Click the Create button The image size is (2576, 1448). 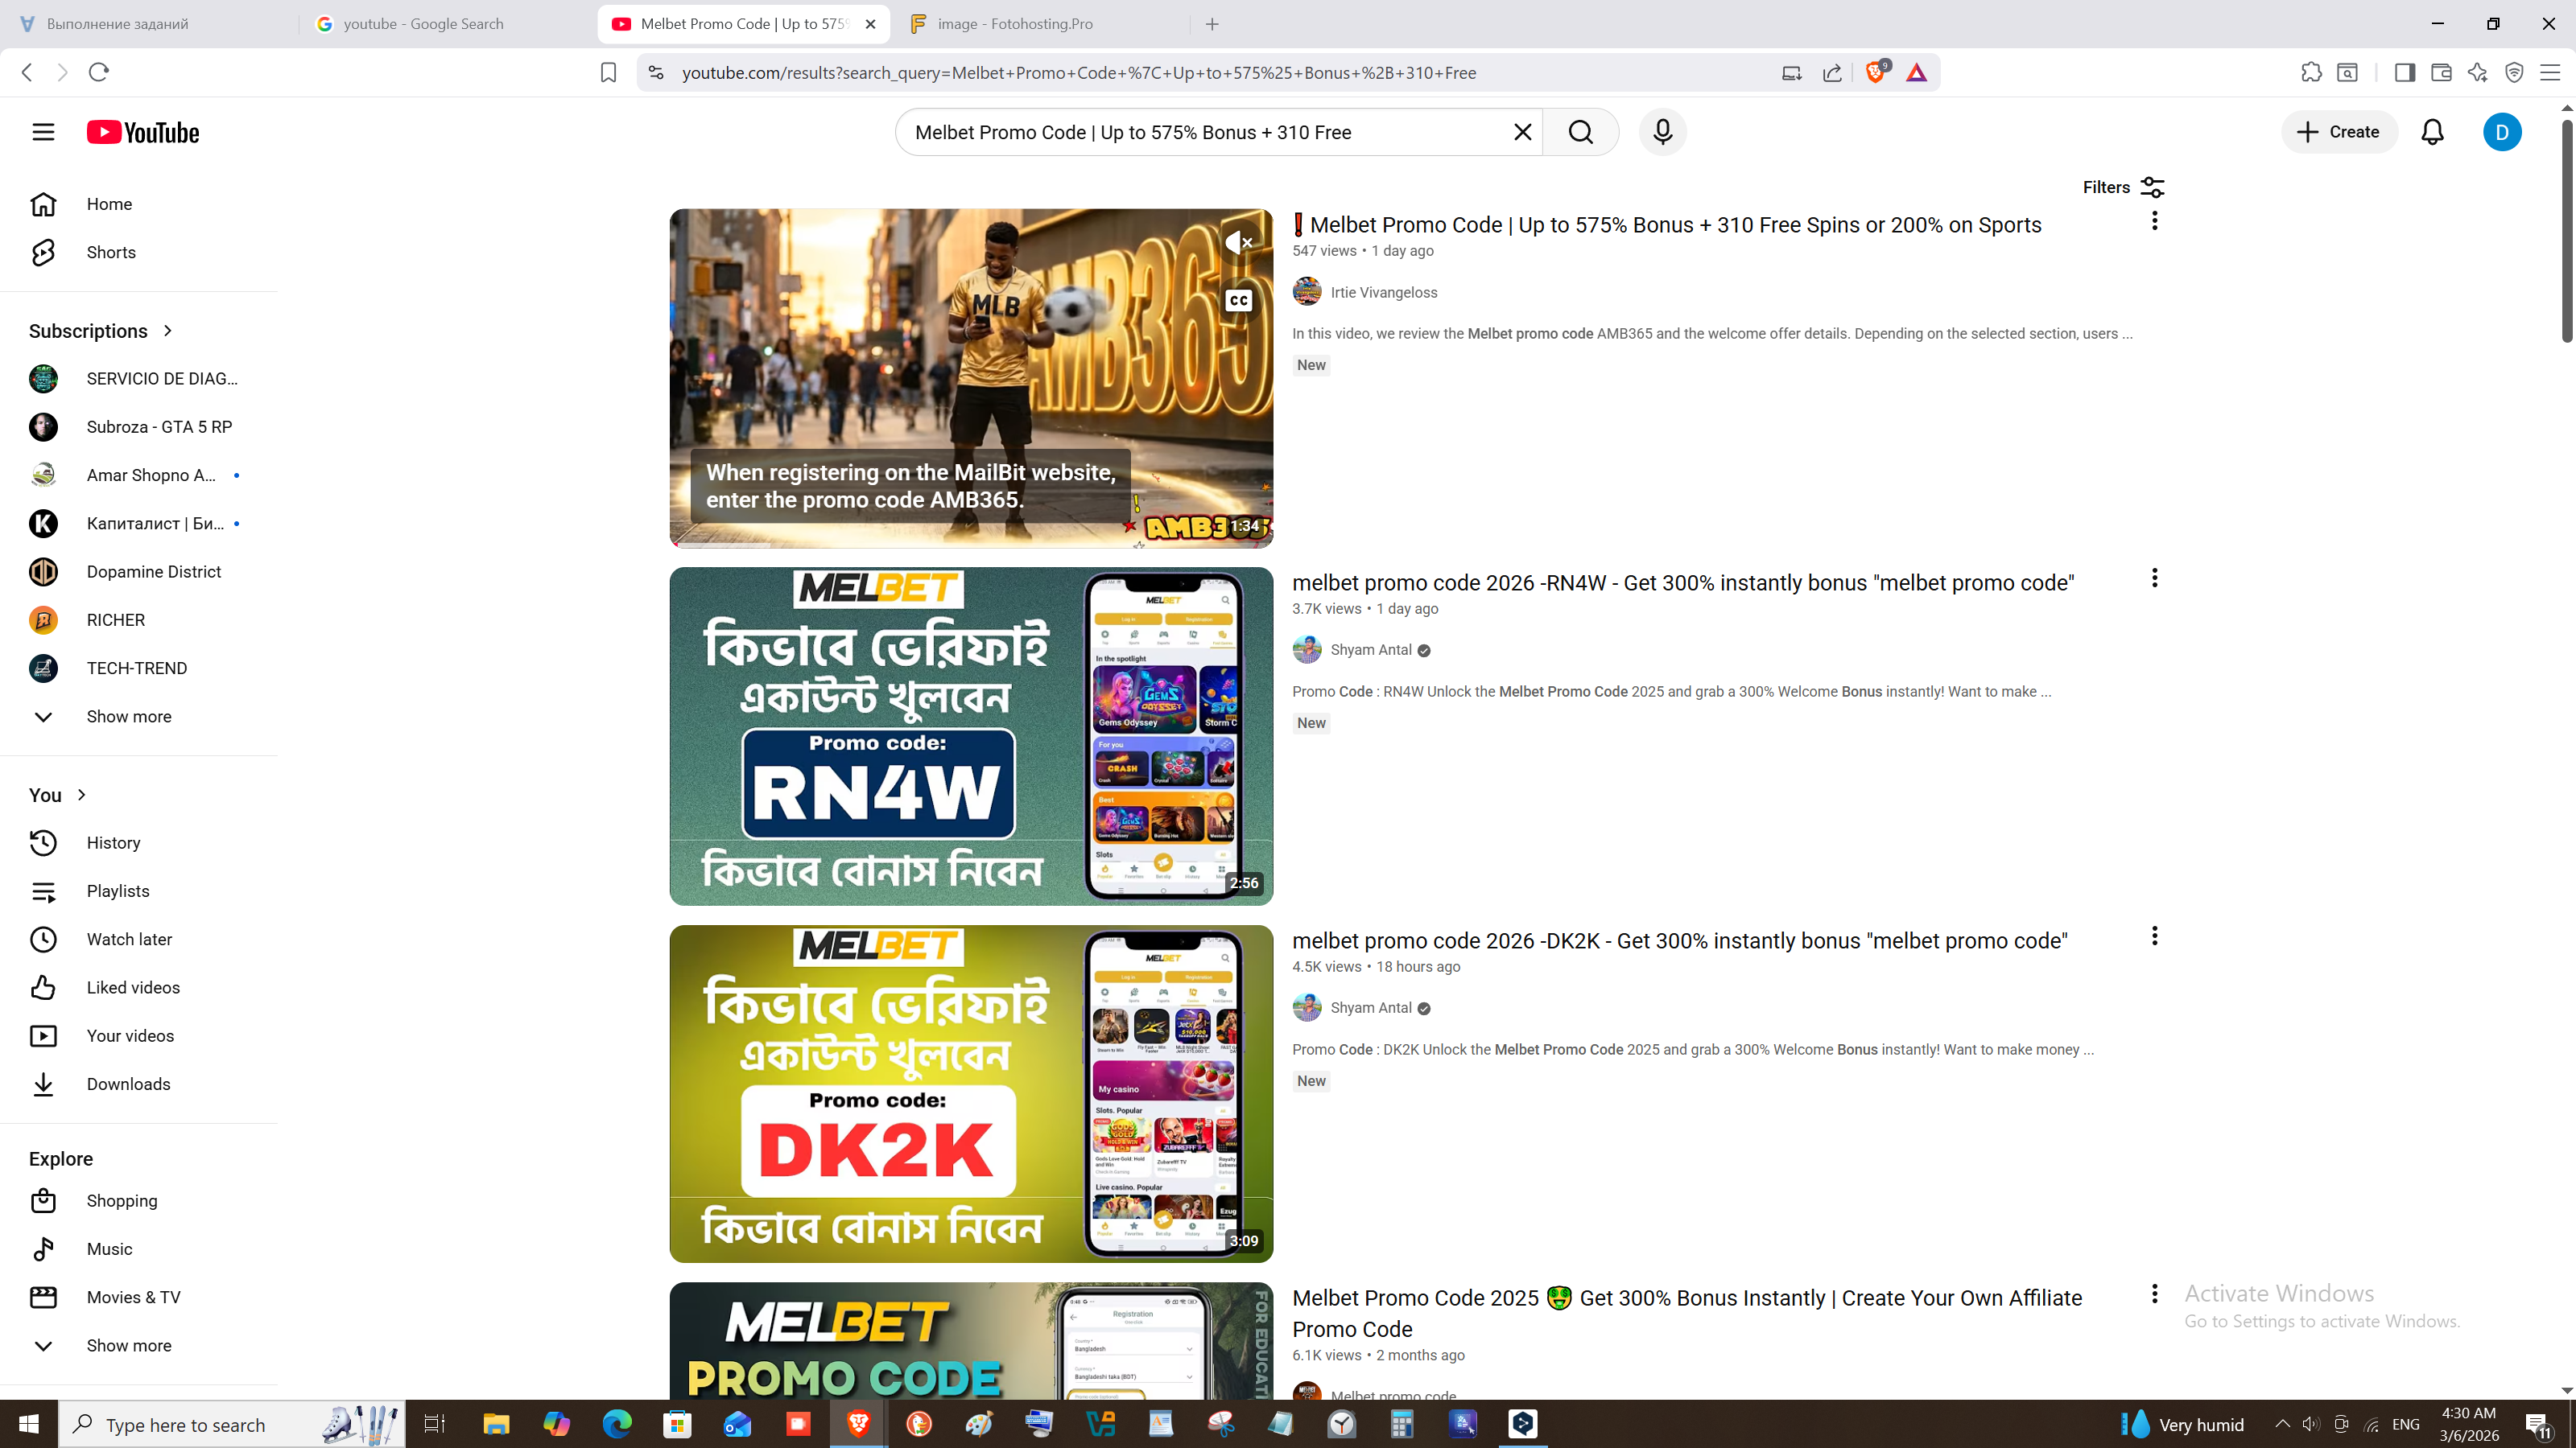point(2338,132)
